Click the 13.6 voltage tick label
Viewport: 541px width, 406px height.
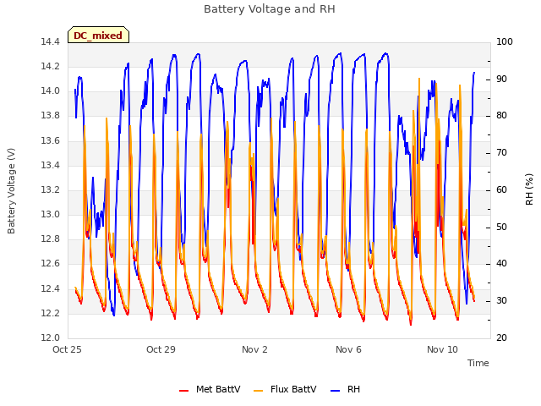point(51,141)
